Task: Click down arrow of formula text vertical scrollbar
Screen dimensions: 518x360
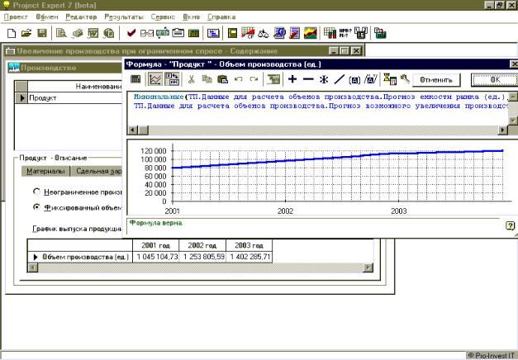Action: pyautogui.click(x=512, y=121)
